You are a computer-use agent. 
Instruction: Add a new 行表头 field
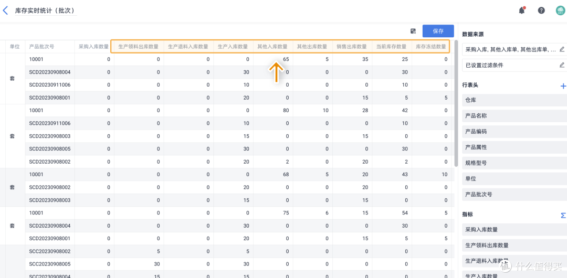pyautogui.click(x=563, y=86)
